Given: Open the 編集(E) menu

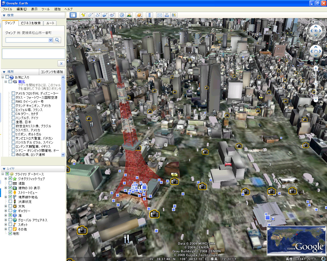Looking at the screenshot, I should pyautogui.click(x=22, y=9).
